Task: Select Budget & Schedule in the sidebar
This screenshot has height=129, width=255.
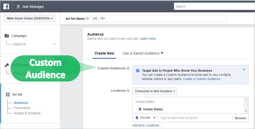Action: click(x=27, y=113)
